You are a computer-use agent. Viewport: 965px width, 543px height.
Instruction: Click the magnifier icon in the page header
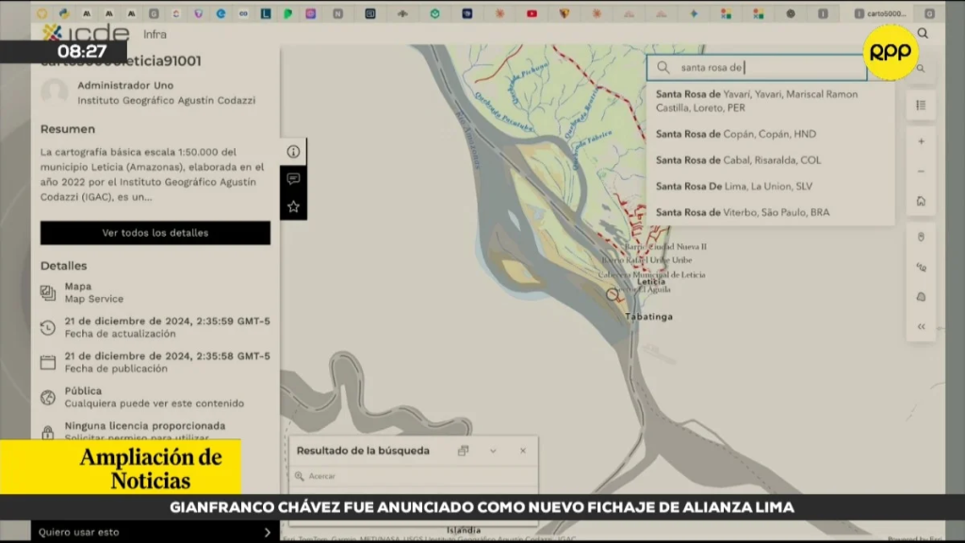tap(923, 33)
